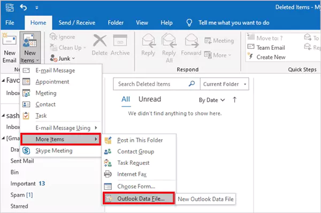Collapse the sash account triangle

(3, 116)
